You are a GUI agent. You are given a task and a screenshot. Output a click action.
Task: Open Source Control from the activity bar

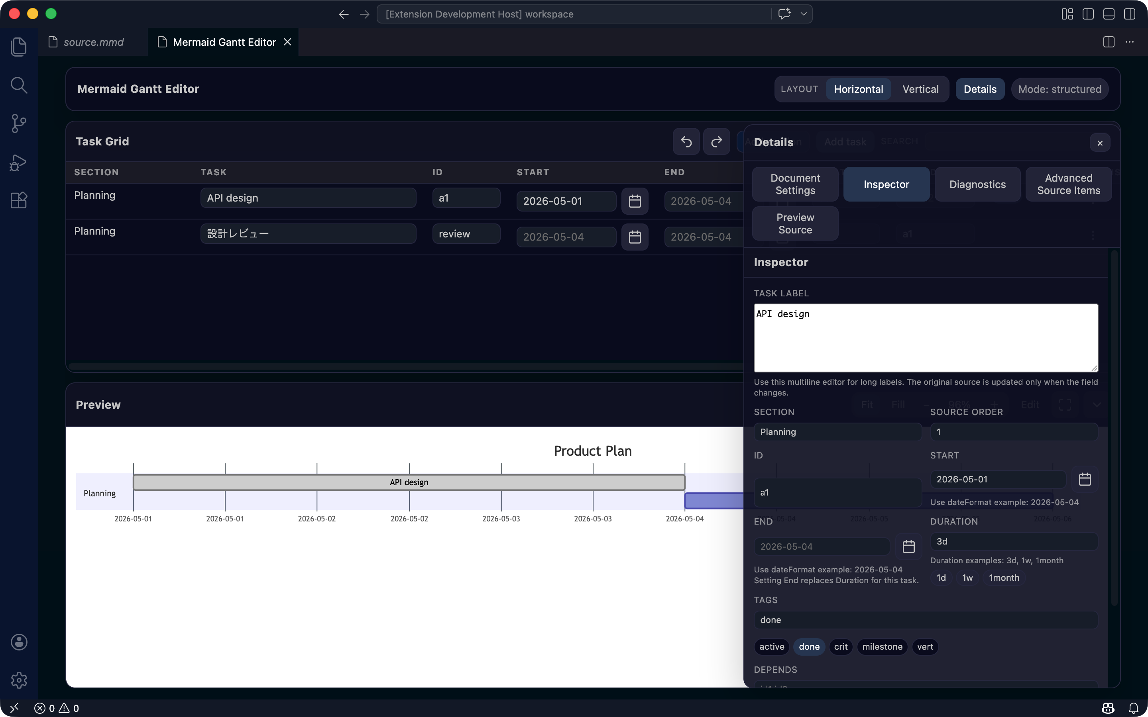click(19, 123)
